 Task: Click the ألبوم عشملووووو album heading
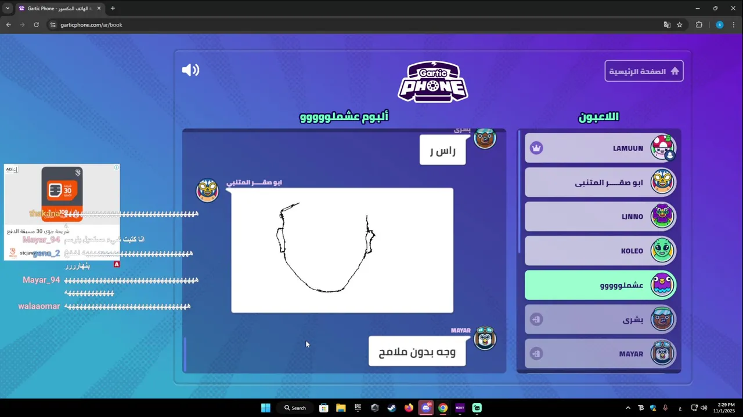point(344,116)
